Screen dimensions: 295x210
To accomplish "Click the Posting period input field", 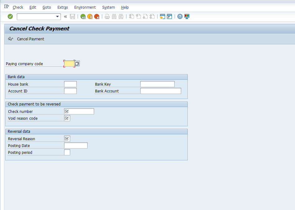I will click(67, 152).
